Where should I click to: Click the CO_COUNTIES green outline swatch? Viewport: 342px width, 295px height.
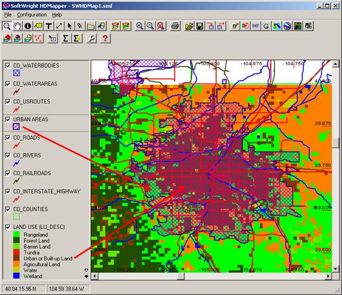coord(16,217)
